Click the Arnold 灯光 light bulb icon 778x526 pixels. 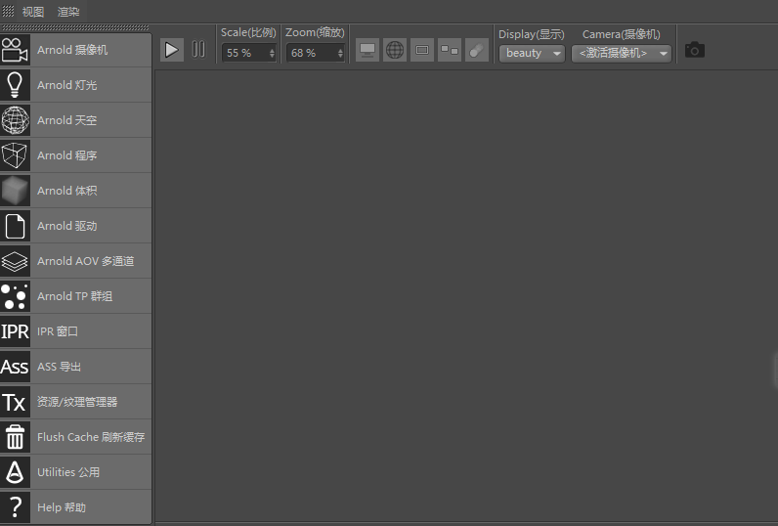point(15,85)
